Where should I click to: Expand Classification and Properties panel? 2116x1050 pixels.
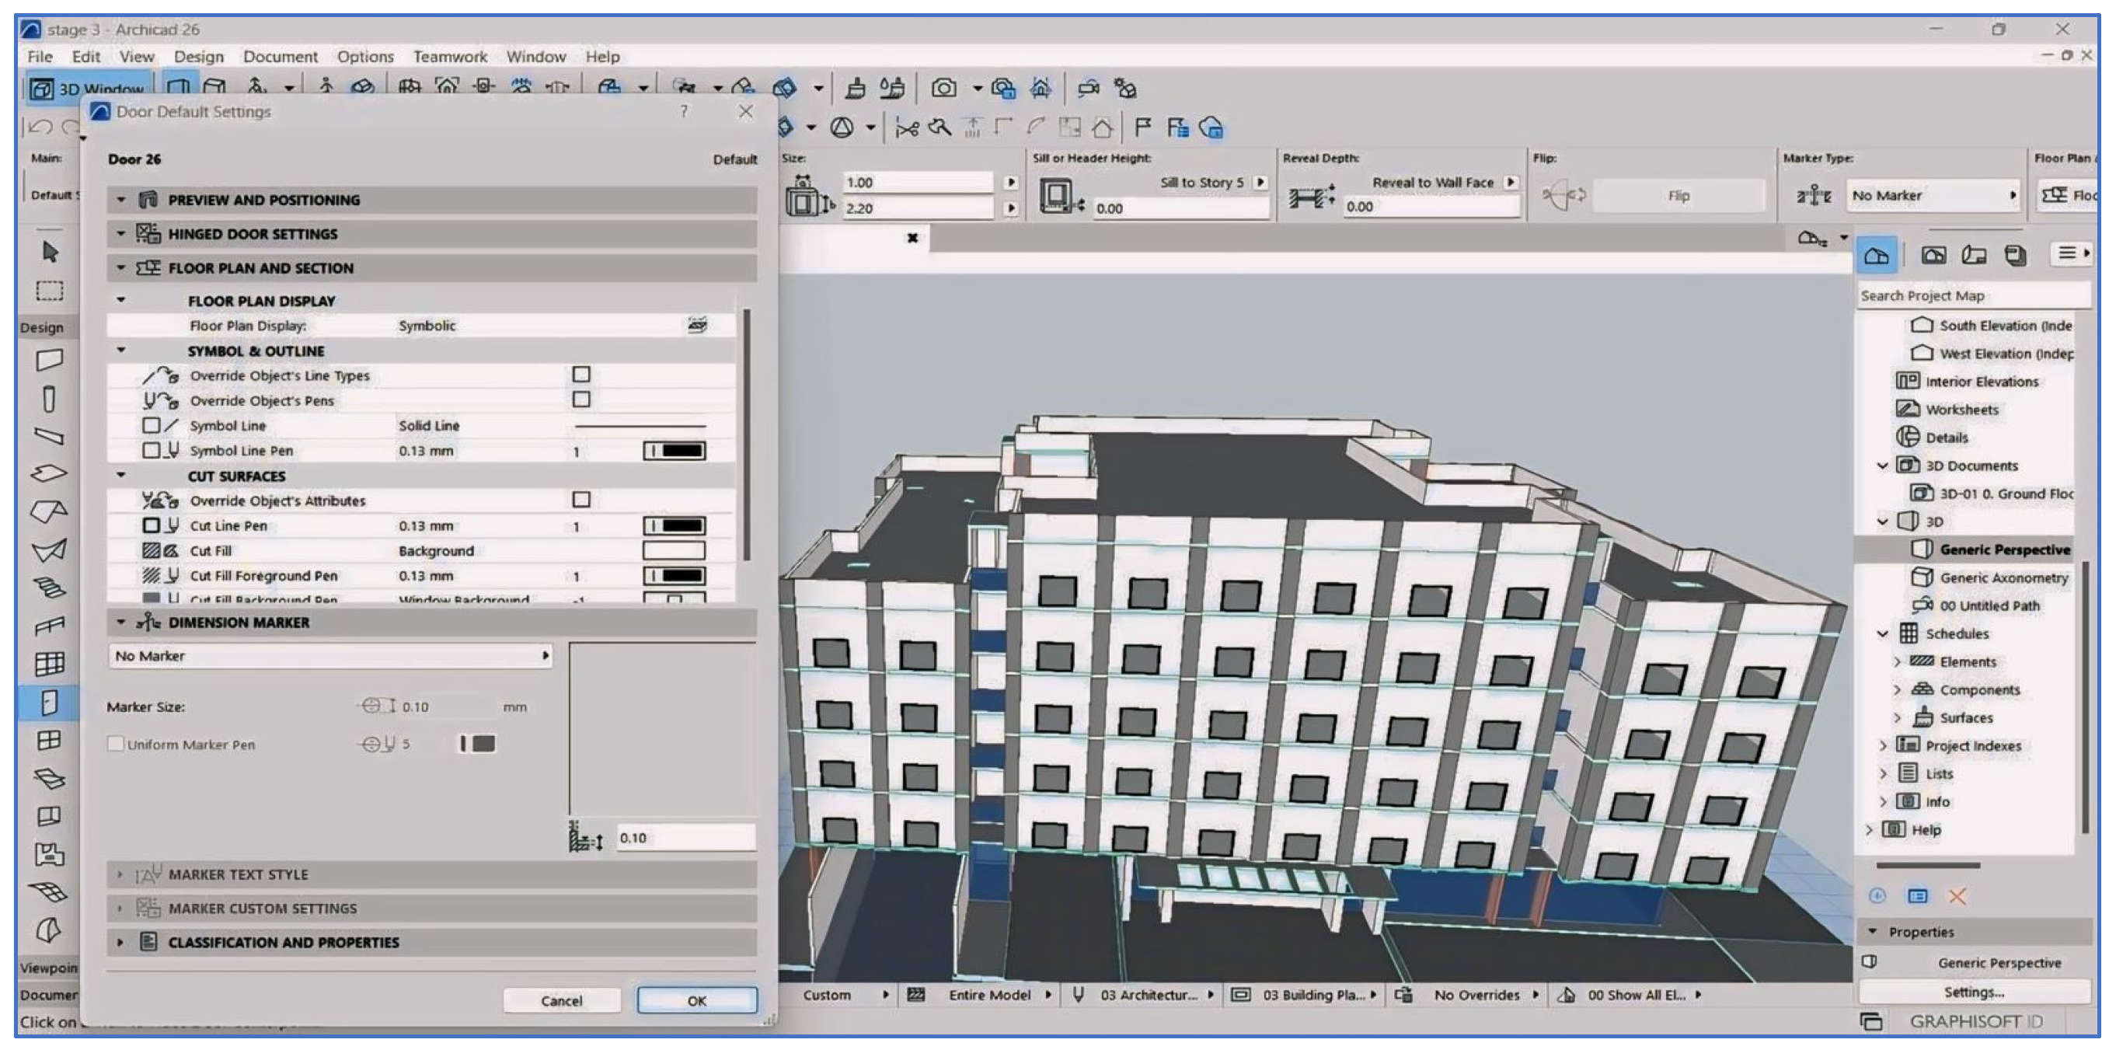click(120, 943)
